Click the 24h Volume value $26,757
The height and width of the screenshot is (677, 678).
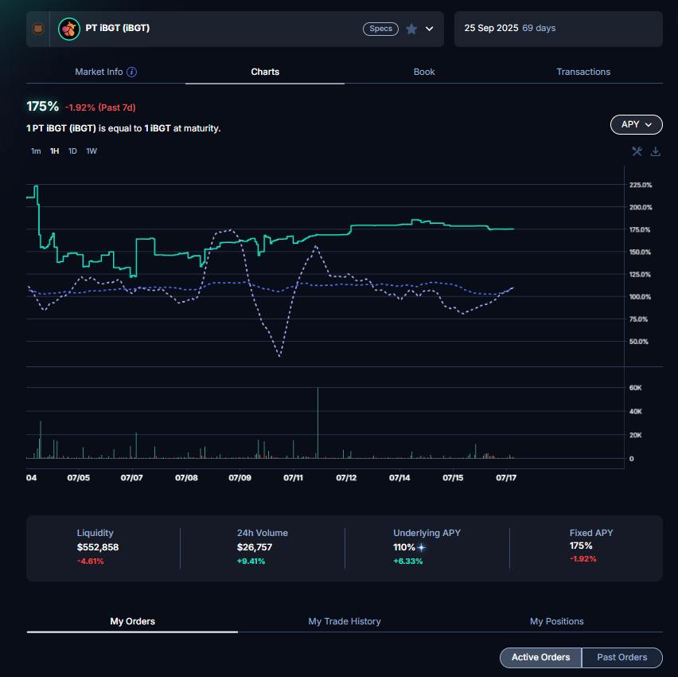(255, 547)
